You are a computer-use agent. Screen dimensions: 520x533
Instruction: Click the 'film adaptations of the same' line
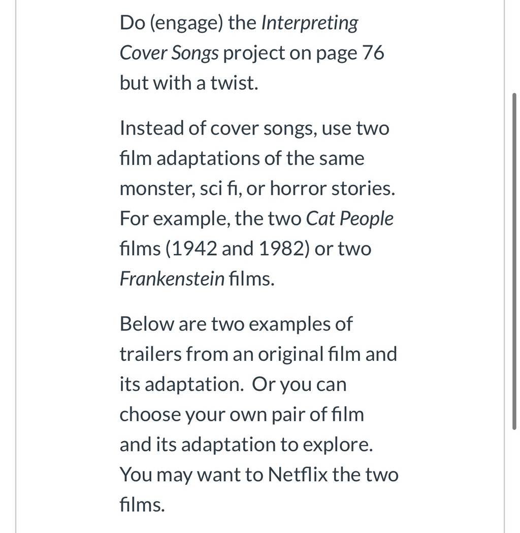pyautogui.click(x=242, y=158)
